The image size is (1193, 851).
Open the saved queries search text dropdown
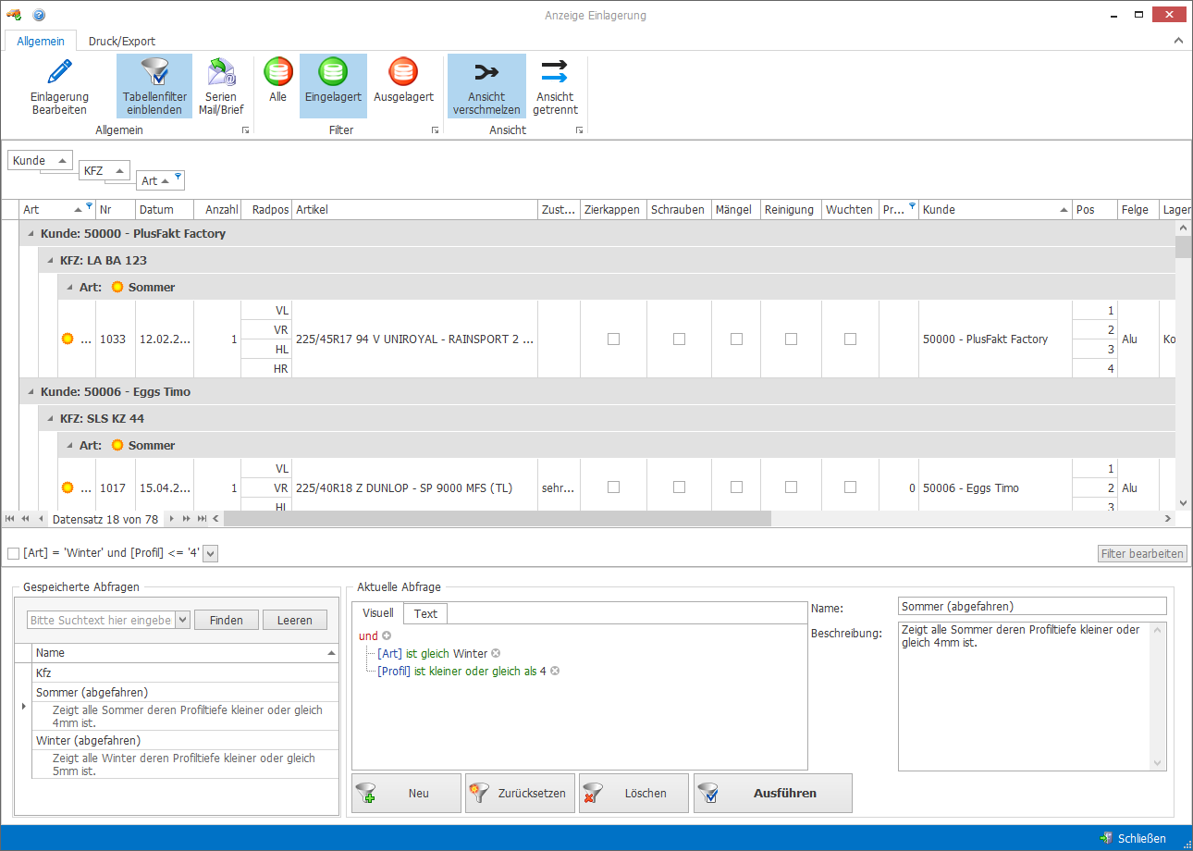tap(182, 620)
